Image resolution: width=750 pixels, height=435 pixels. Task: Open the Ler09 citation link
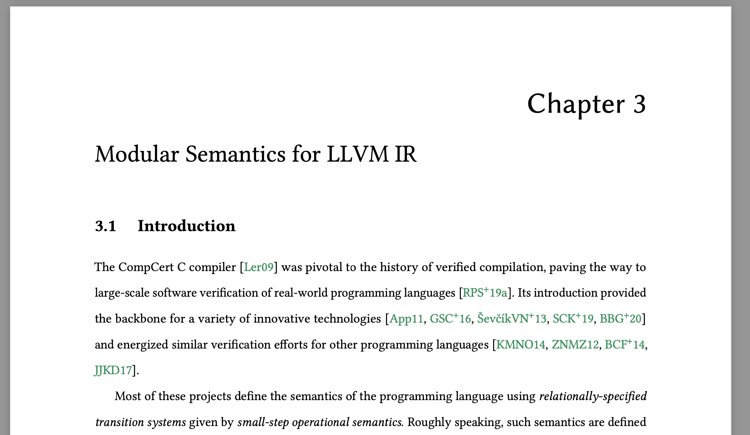pos(259,267)
